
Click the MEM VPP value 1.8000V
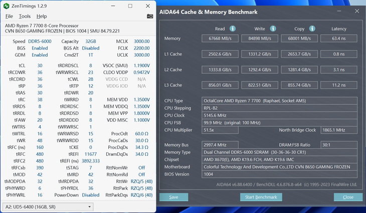(x=142, y=113)
